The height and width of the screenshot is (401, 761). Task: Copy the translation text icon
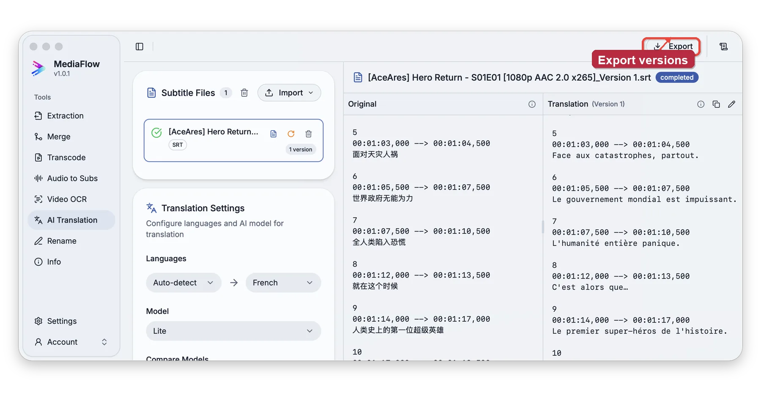(716, 104)
